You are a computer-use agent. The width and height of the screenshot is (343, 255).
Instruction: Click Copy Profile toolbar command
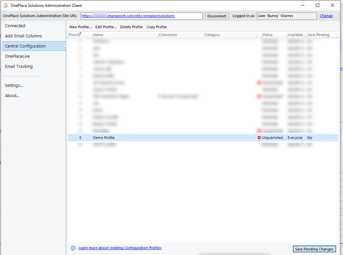coord(156,27)
